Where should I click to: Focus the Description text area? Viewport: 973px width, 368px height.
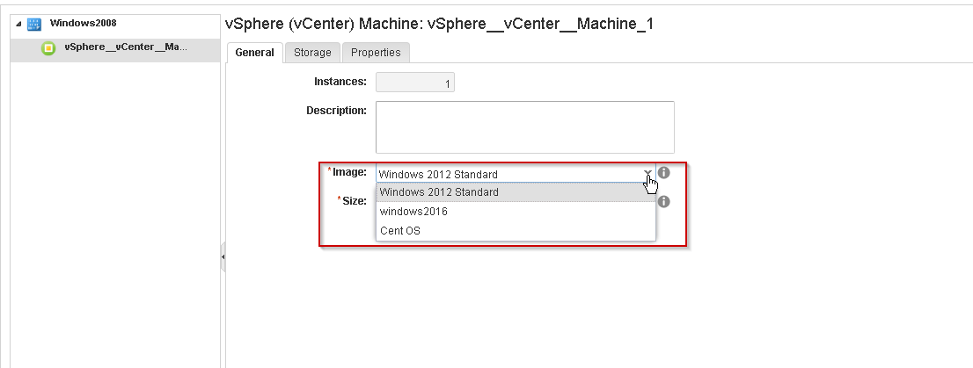tap(524, 126)
